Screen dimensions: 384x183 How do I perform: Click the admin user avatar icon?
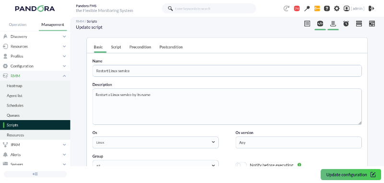(x=346, y=9)
